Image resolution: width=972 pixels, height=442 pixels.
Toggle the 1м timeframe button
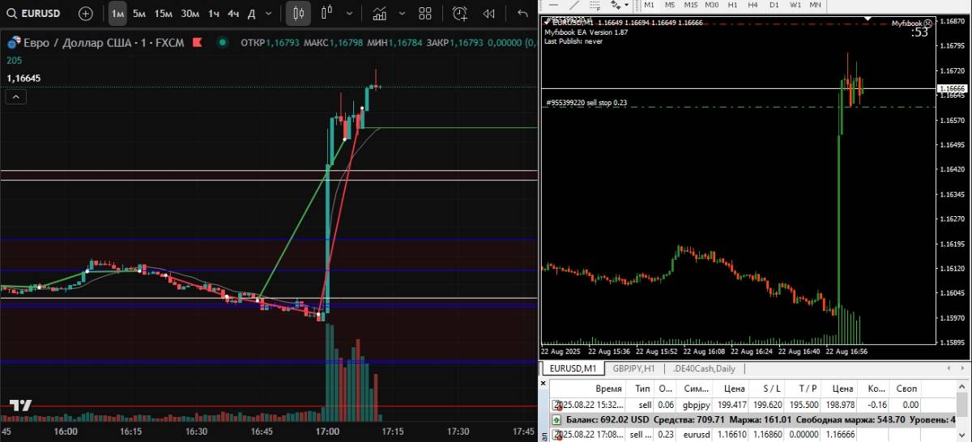(117, 13)
